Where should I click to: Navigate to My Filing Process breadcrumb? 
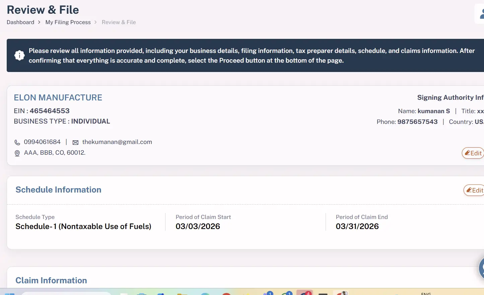point(68,22)
